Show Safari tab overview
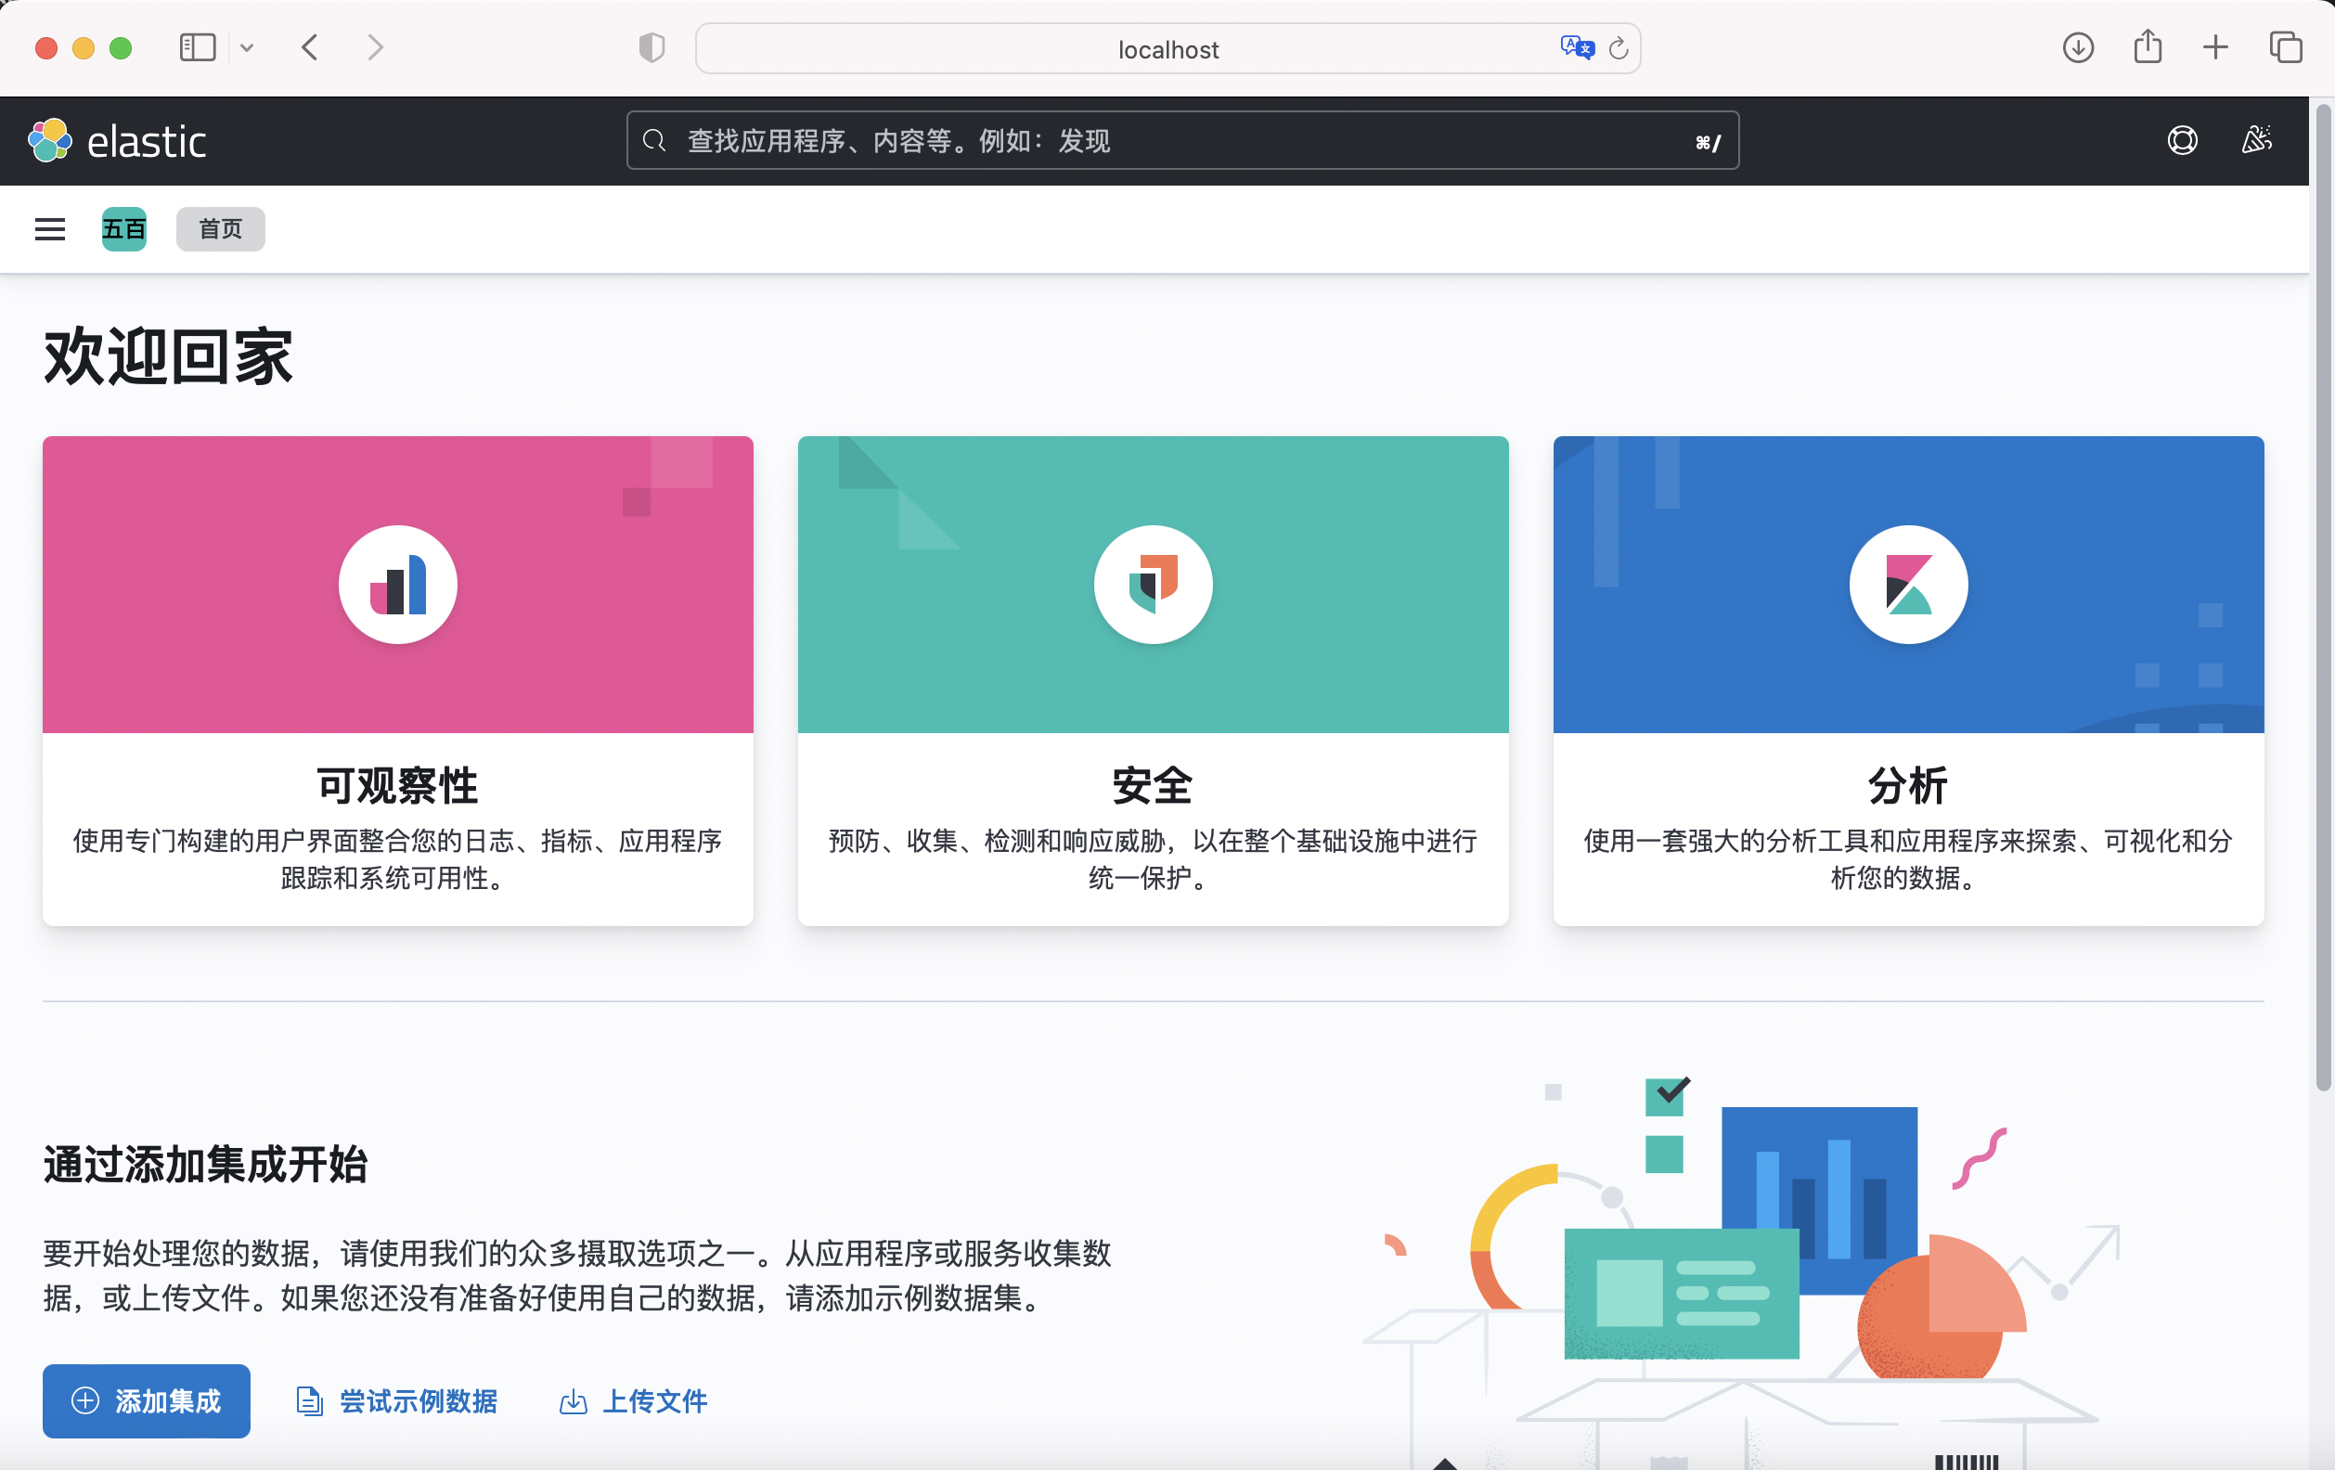 2285,47
